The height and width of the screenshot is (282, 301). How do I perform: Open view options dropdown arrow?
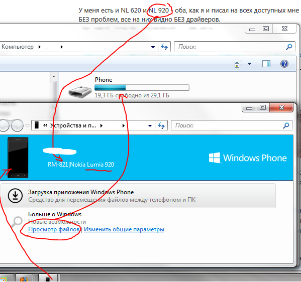pyautogui.click(x=249, y=64)
